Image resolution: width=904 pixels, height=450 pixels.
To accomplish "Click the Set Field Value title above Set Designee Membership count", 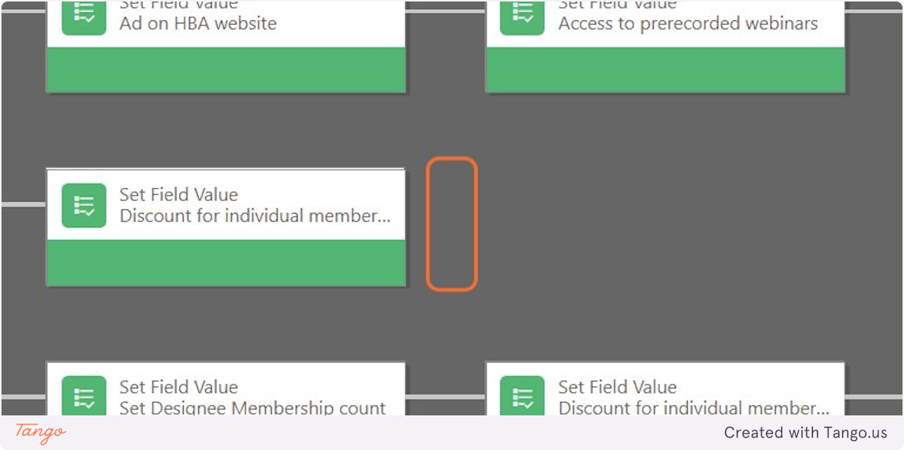I will pos(179,388).
